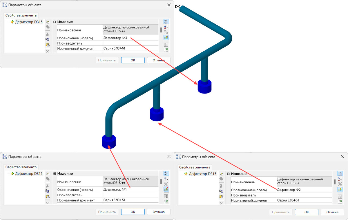This screenshot has height=220, width=348.
Task: Click the property scrollbar thumb in the Дефлектор №2 dialog
Action: click(335, 182)
